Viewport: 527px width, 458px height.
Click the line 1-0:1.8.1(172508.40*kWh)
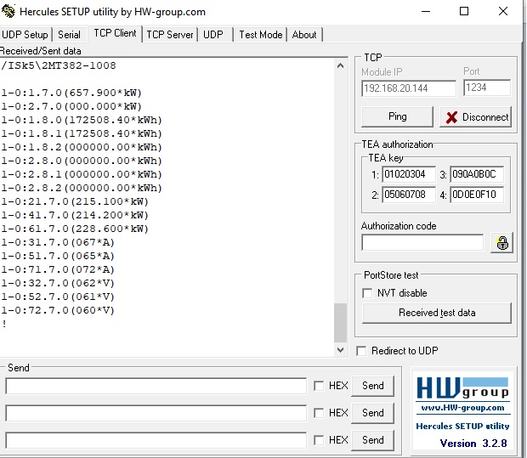(82, 133)
